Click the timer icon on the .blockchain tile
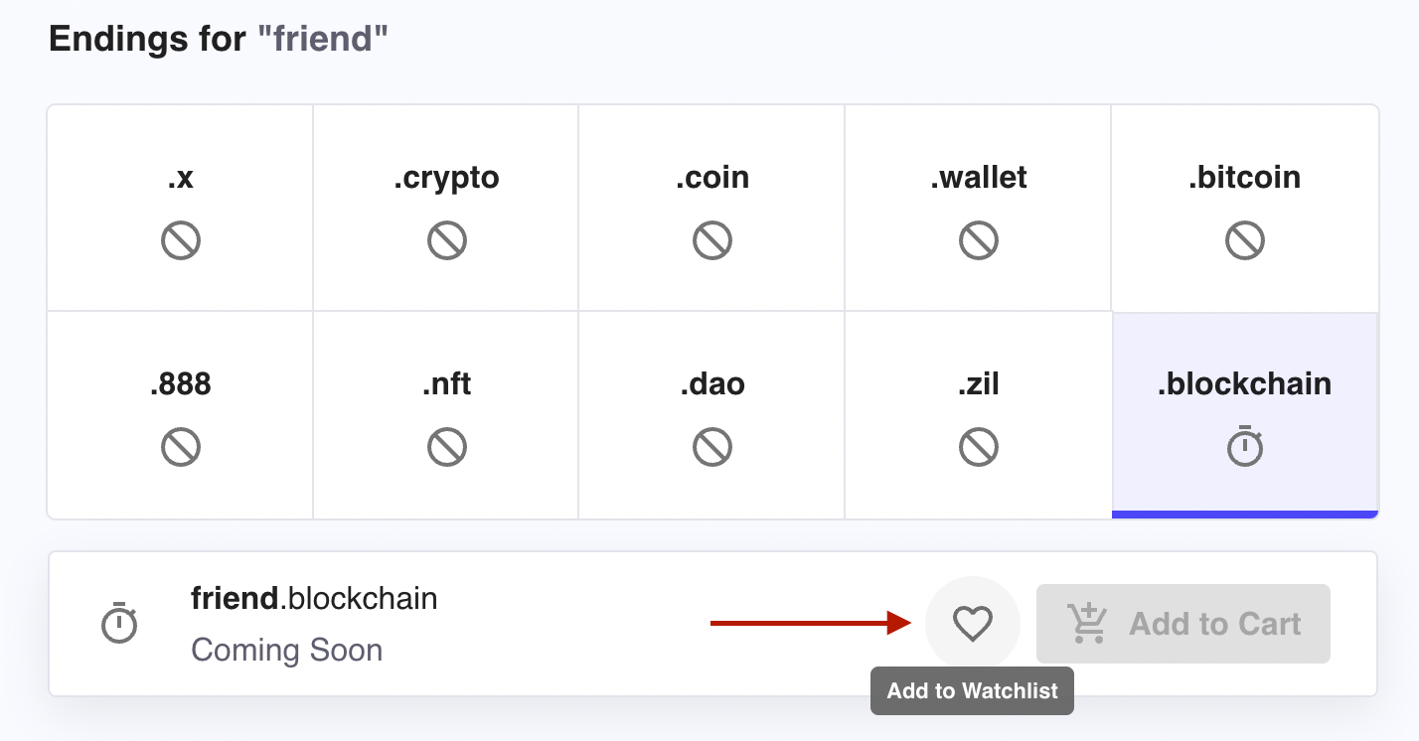Screen dimensions: 1419x741 [x=1245, y=446]
